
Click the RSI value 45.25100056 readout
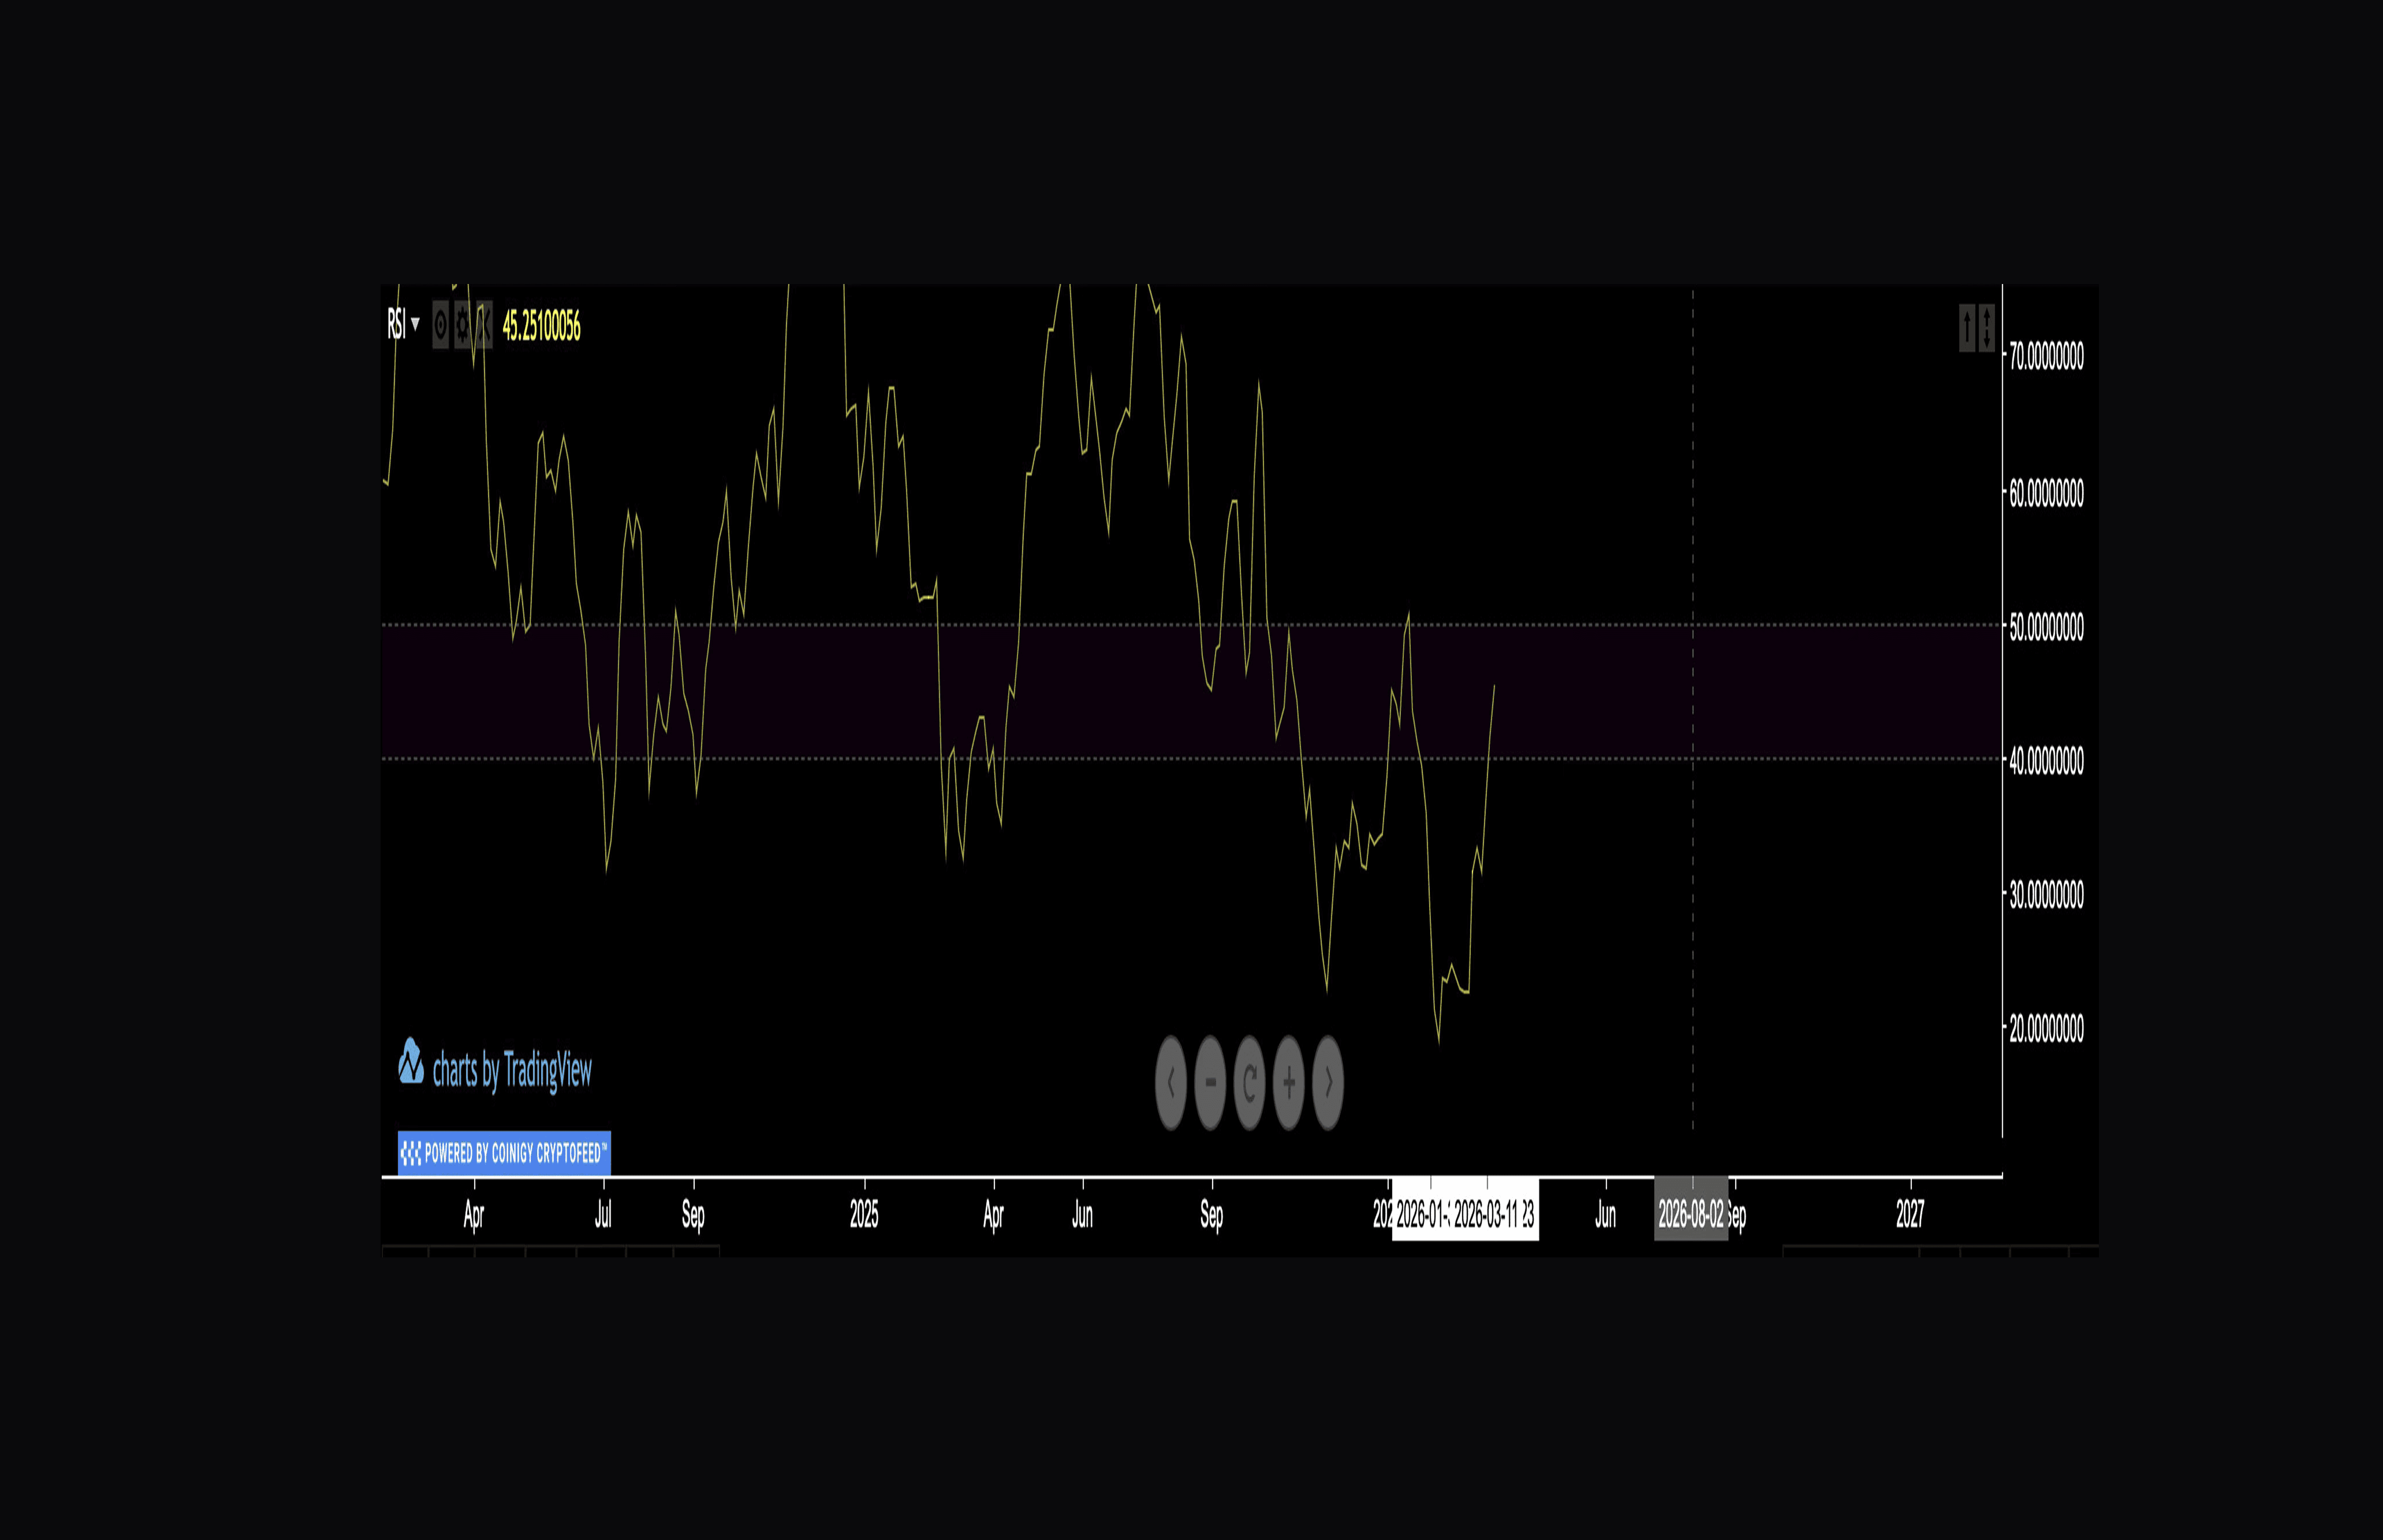pyautogui.click(x=541, y=326)
